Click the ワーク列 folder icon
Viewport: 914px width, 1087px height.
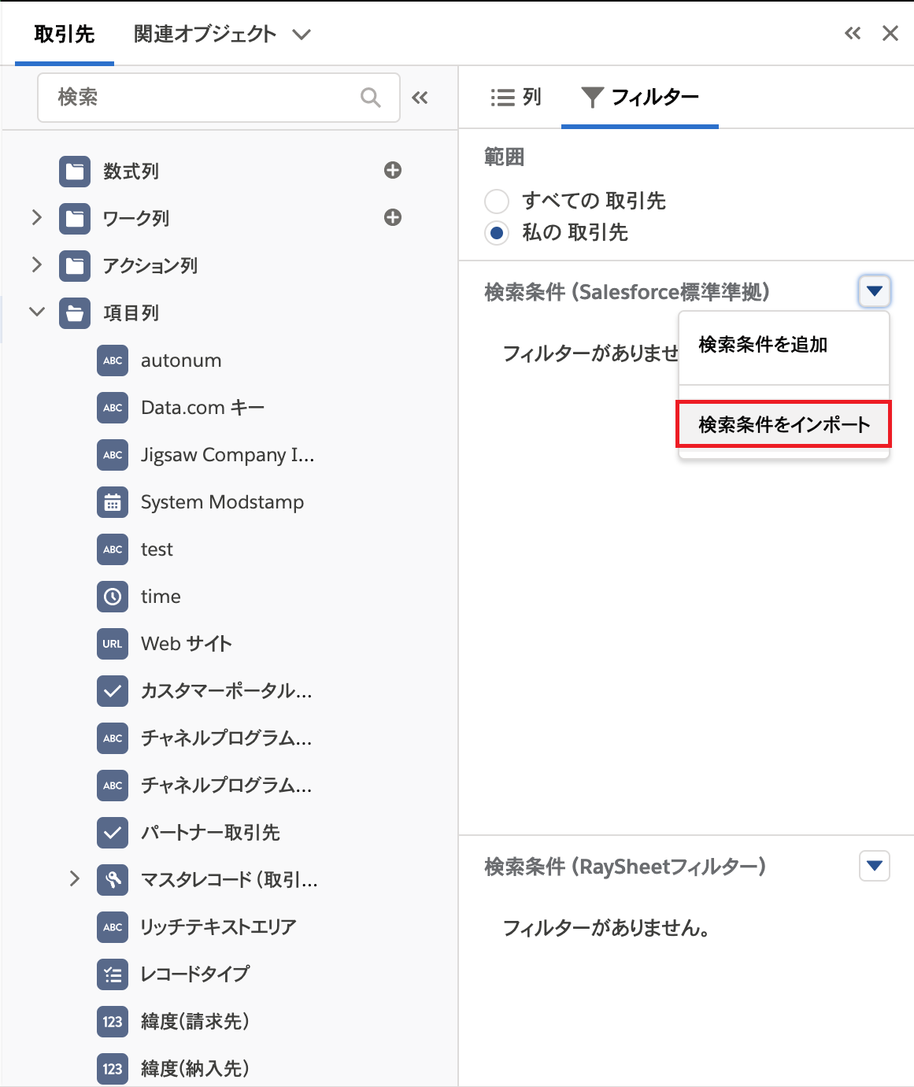click(x=75, y=218)
